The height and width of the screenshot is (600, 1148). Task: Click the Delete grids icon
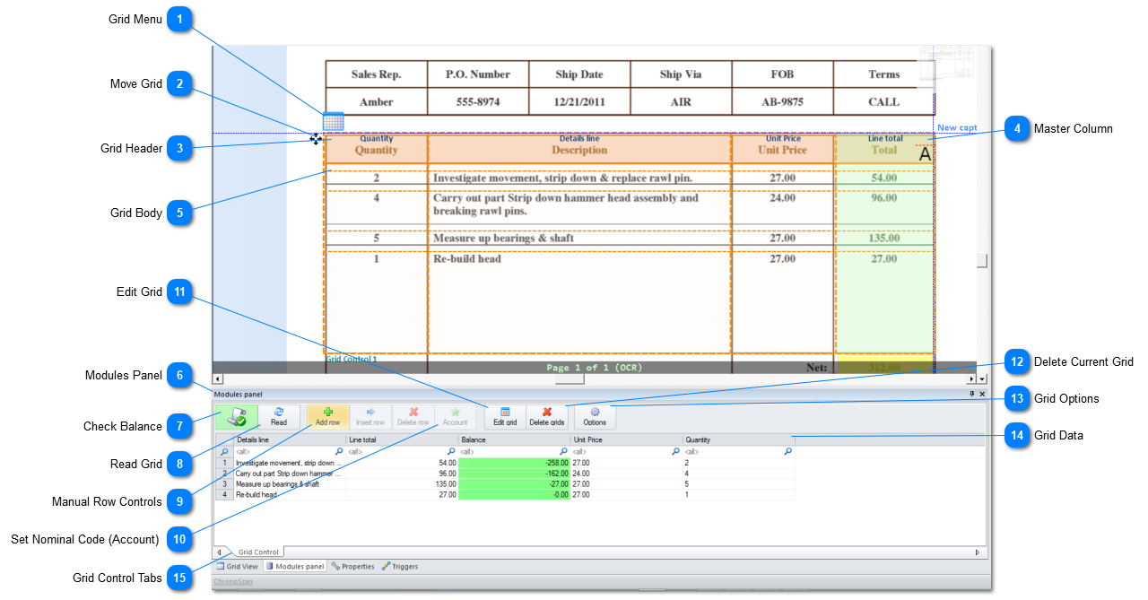click(547, 416)
